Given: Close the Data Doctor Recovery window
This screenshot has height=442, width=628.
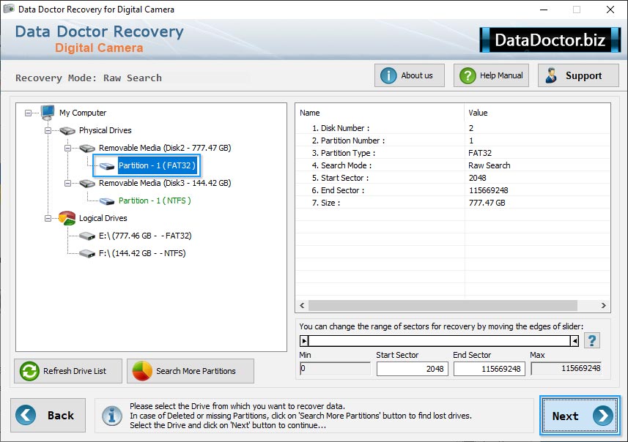Looking at the screenshot, I should 610,10.
